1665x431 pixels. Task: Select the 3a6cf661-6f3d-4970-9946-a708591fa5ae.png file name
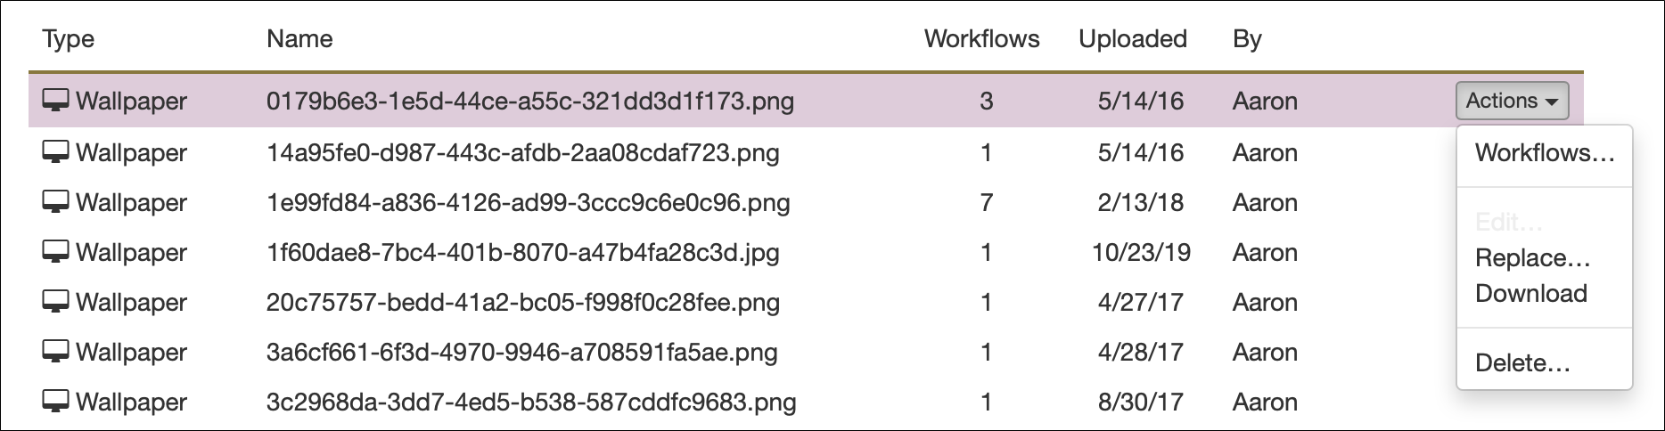click(522, 352)
